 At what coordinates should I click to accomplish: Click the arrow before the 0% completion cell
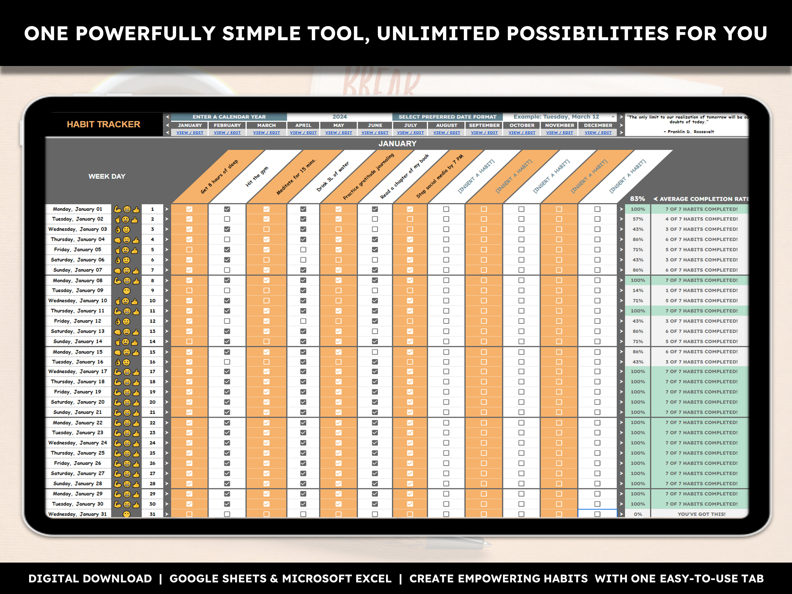pos(621,514)
